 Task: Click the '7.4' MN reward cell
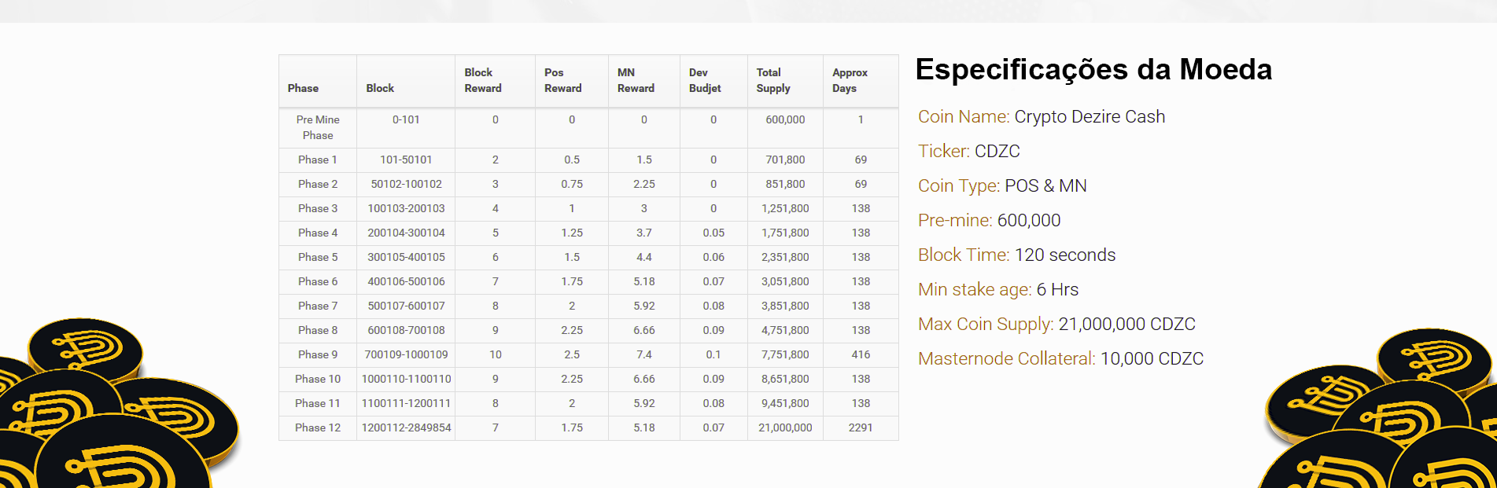(x=644, y=354)
